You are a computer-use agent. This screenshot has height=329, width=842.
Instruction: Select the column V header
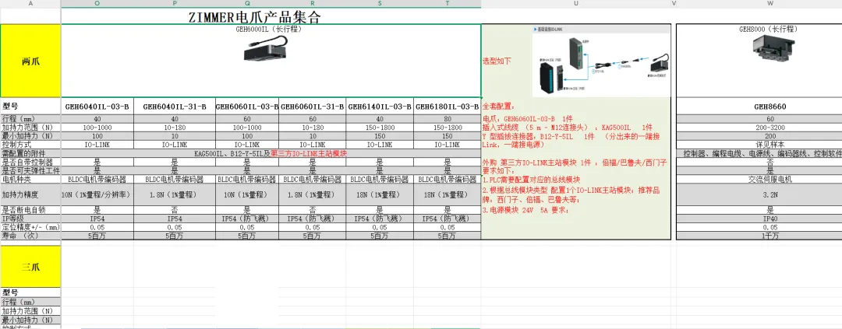[x=674, y=3]
